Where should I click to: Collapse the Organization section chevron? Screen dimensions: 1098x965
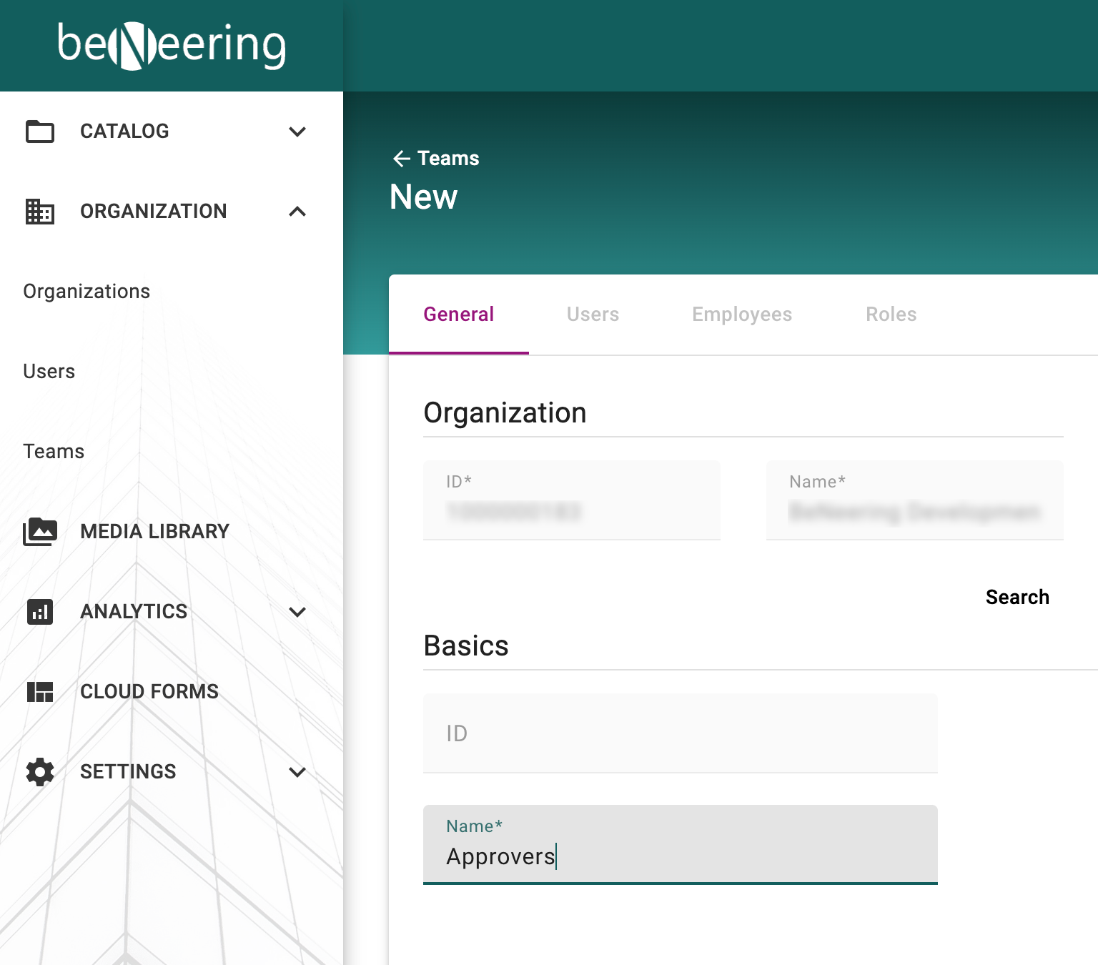click(297, 212)
